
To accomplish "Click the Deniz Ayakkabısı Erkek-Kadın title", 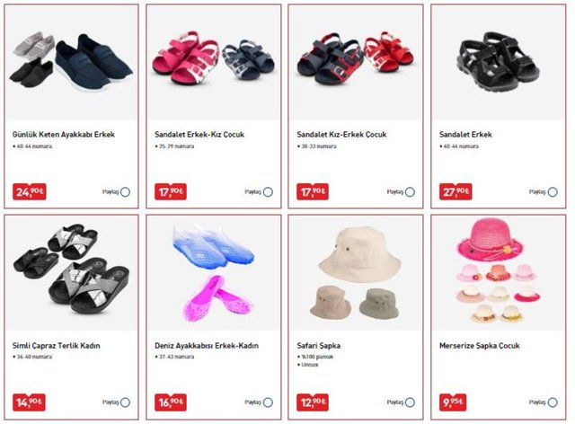I will point(207,346).
